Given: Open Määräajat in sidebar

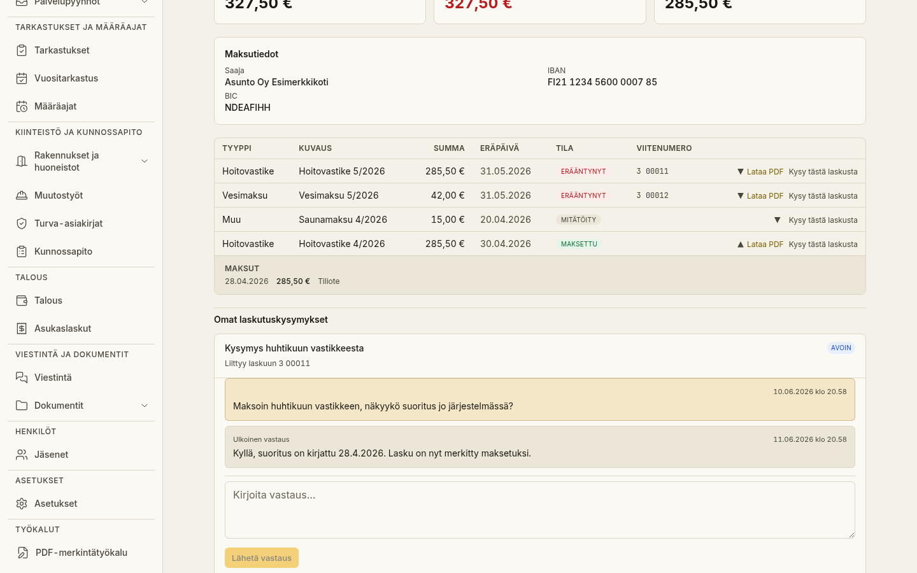Looking at the screenshot, I should [81, 106].
